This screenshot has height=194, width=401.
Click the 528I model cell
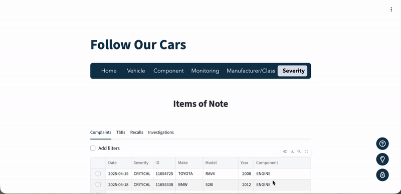[x=221, y=184]
